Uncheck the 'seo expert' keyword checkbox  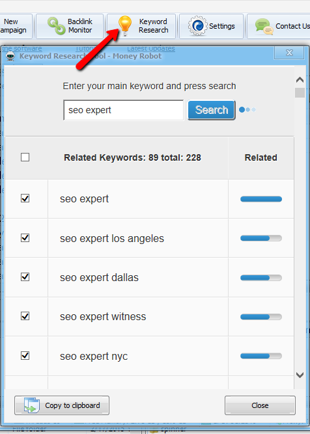[x=25, y=198]
